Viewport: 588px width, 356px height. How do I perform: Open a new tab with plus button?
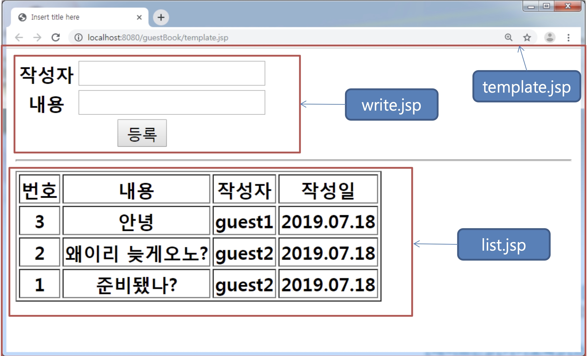coord(161,17)
